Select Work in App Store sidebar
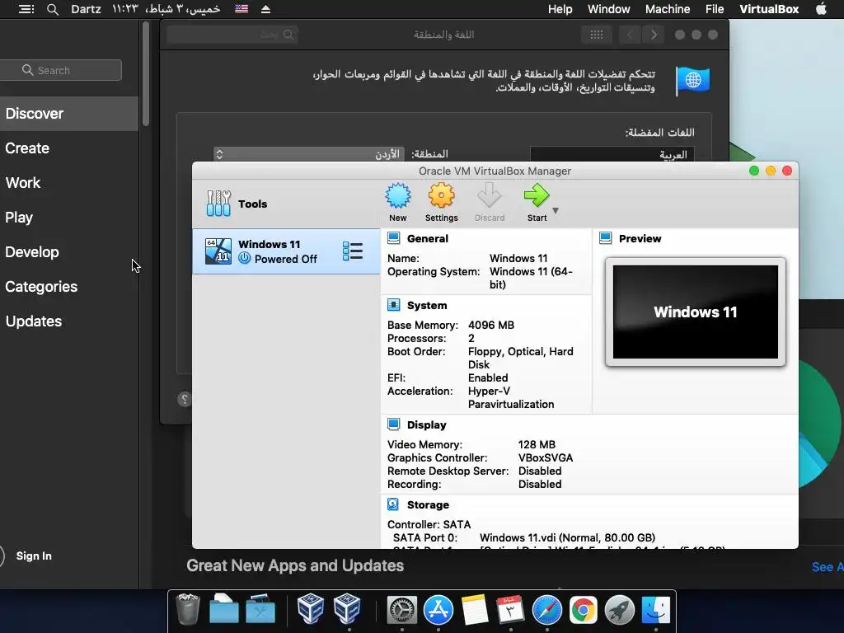The height and width of the screenshot is (633, 844). [69, 182]
